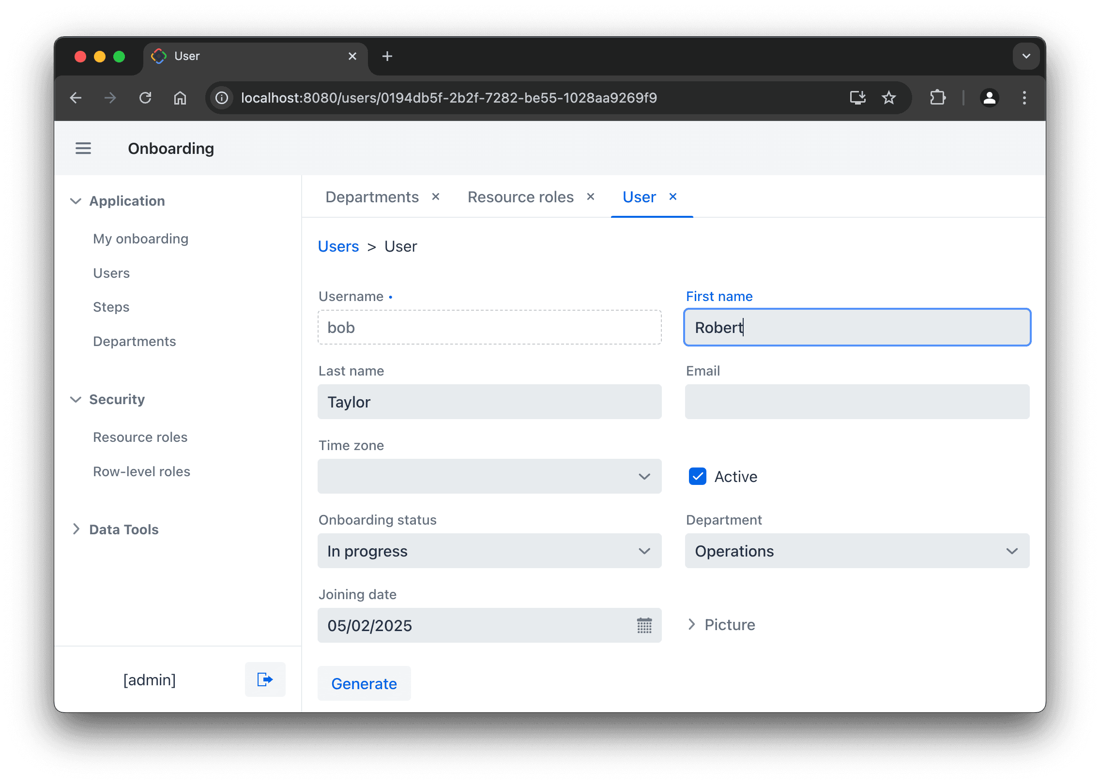Open the browser extensions puzzle icon
The height and width of the screenshot is (784, 1100).
click(x=938, y=98)
